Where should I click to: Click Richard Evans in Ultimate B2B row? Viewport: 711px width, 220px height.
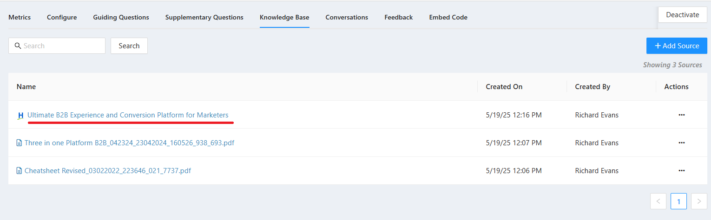[597, 115]
